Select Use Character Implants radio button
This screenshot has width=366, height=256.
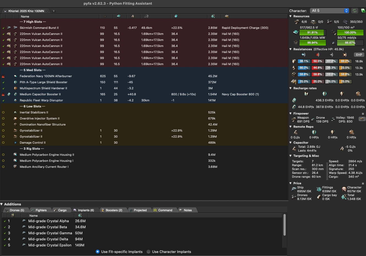pyautogui.click(x=148, y=252)
